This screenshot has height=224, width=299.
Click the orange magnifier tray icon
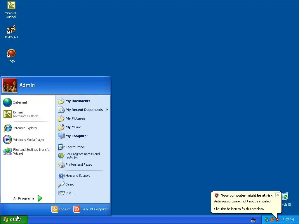(x=272, y=220)
